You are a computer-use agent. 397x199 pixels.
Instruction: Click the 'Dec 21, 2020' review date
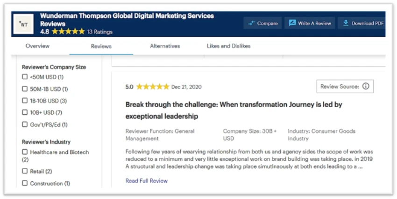(x=186, y=87)
